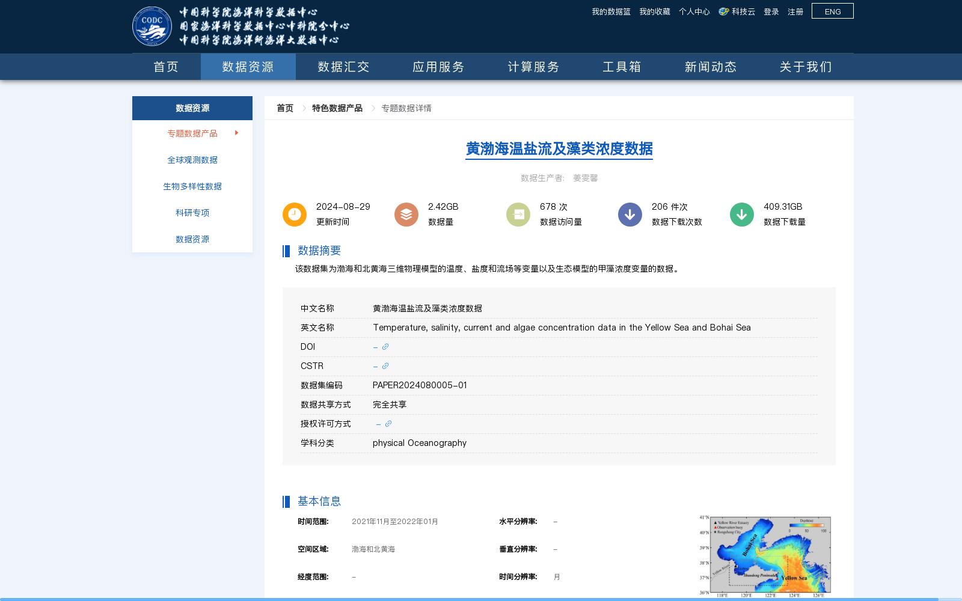
Task: Open the 关于我们 navigation tab
Action: click(x=806, y=67)
